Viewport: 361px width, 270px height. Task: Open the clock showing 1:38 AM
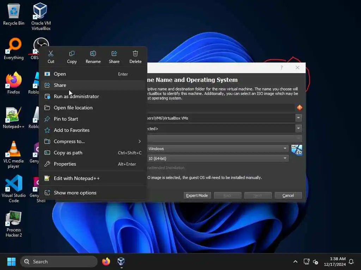click(x=335, y=262)
